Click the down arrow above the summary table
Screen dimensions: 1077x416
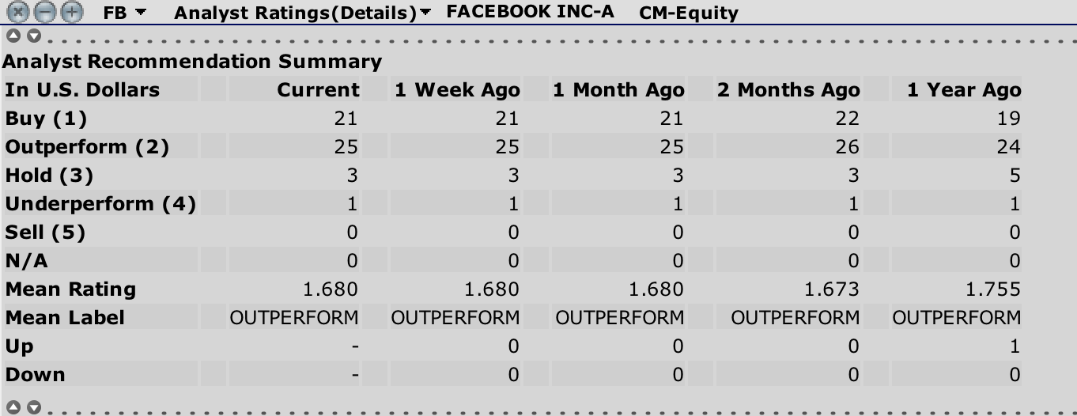[x=33, y=36]
